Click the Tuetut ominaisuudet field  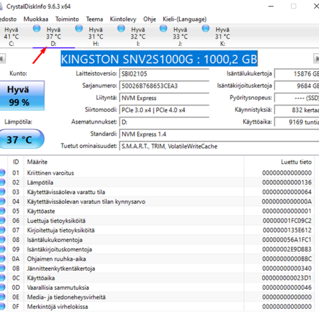click(x=219, y=146)
